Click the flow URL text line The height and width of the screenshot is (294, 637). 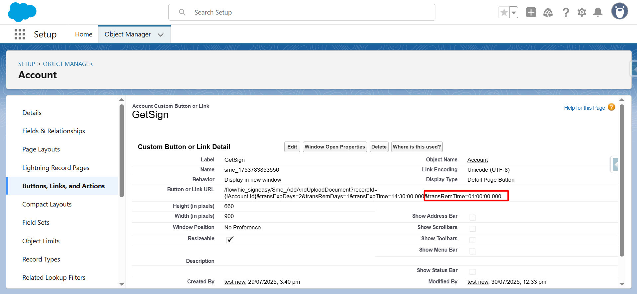(301, 190)
